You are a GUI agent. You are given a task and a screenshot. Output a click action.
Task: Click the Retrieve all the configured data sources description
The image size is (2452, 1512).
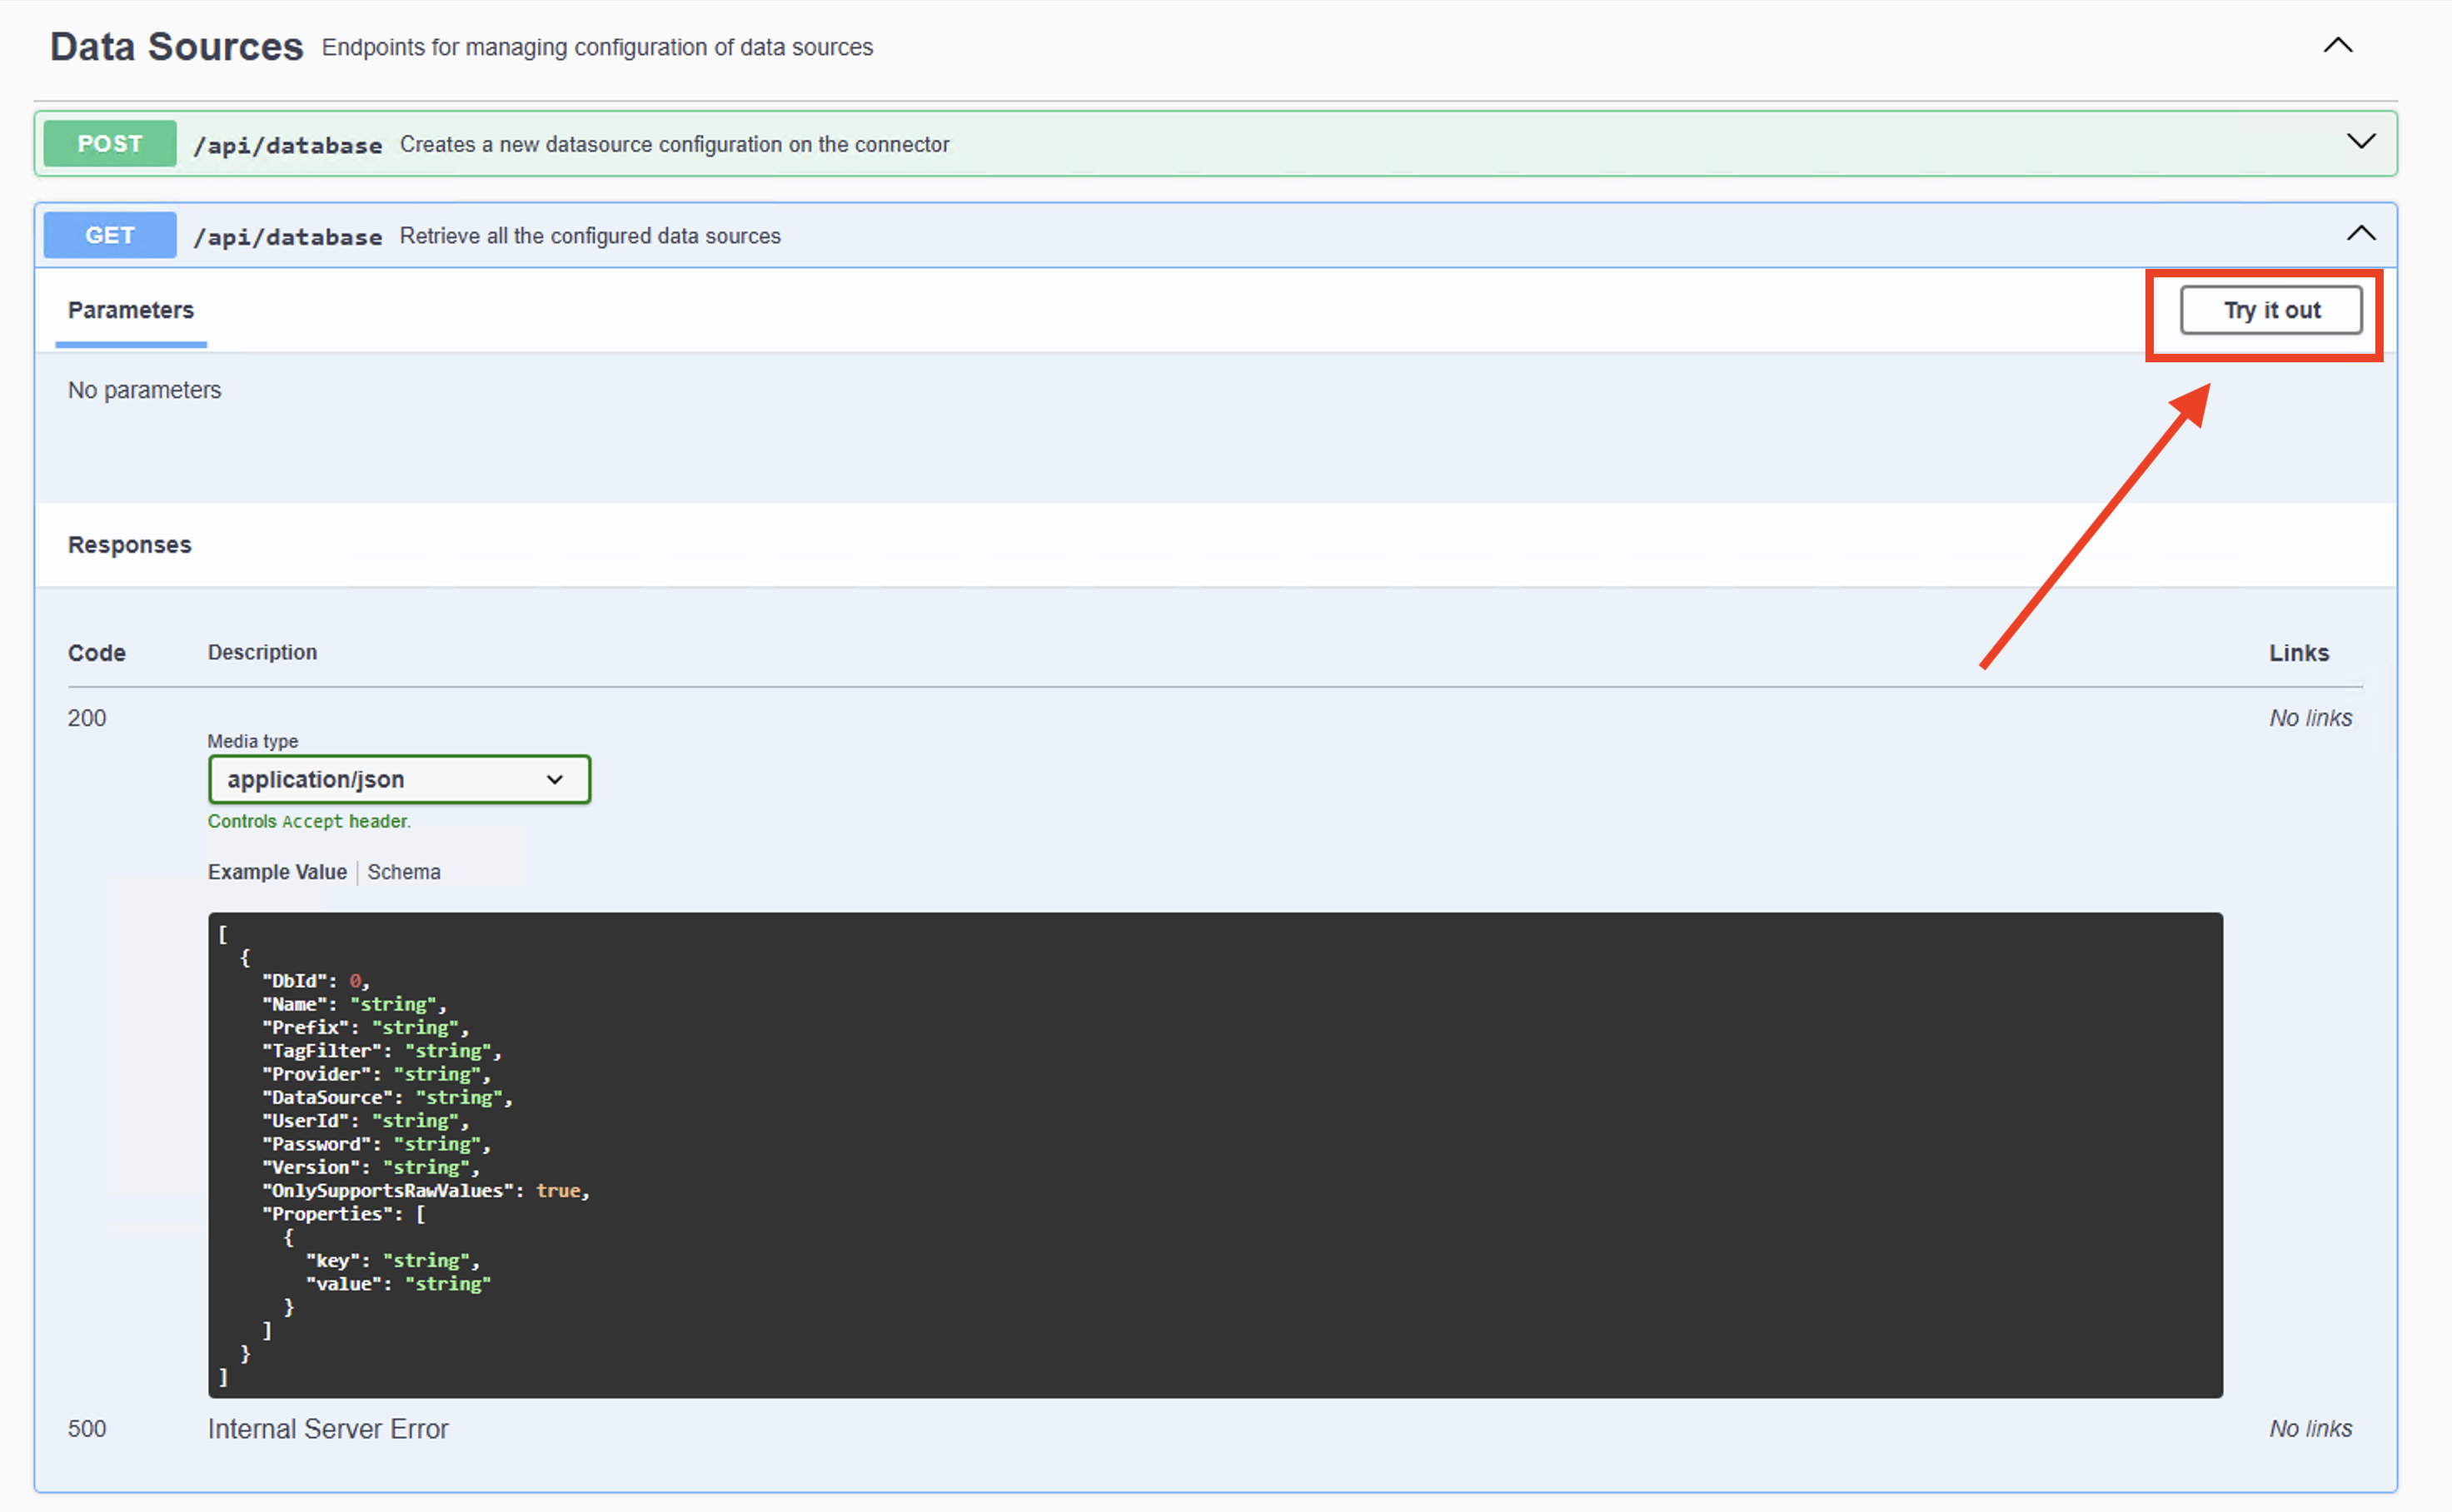click(591, 236)
